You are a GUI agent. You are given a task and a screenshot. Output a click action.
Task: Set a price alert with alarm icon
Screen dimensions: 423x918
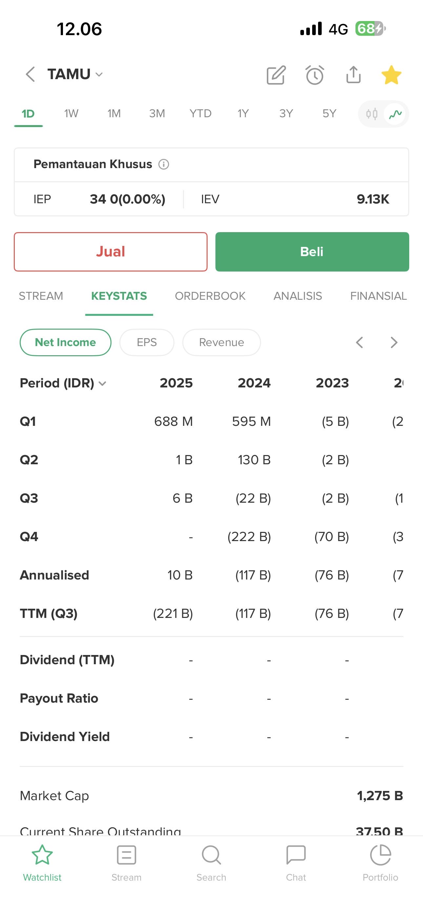point(315,75)
